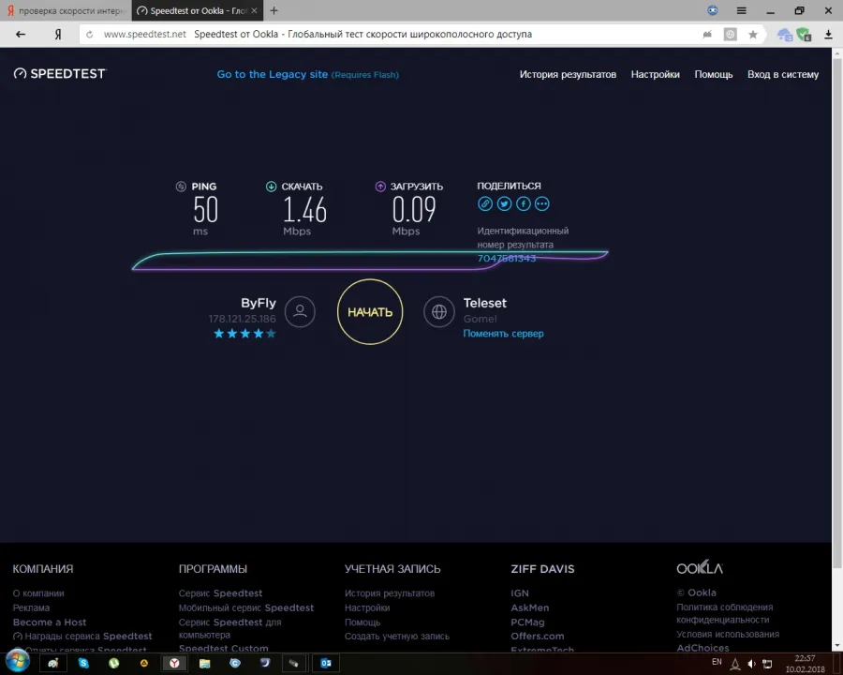The image size is (843, 675).
Task: Click Создать учетную запись footer link
Action: pos(397,637)
